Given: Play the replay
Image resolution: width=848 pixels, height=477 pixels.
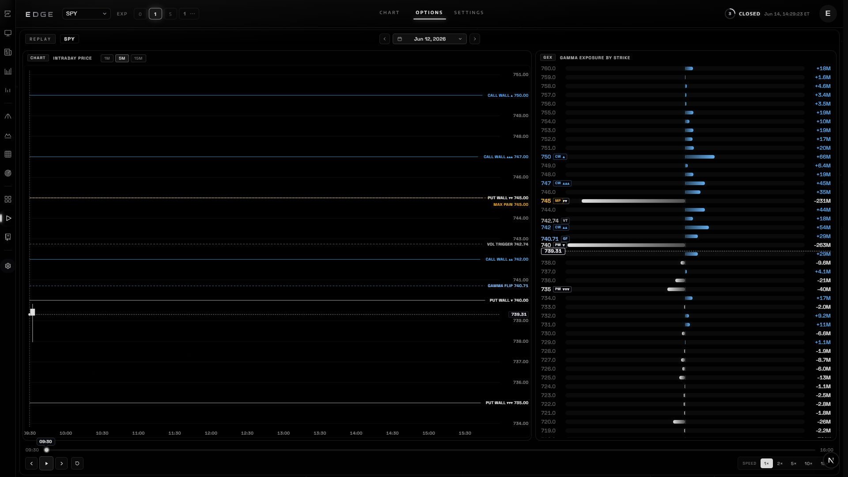Looking at the screenshot, I should 46,463.
